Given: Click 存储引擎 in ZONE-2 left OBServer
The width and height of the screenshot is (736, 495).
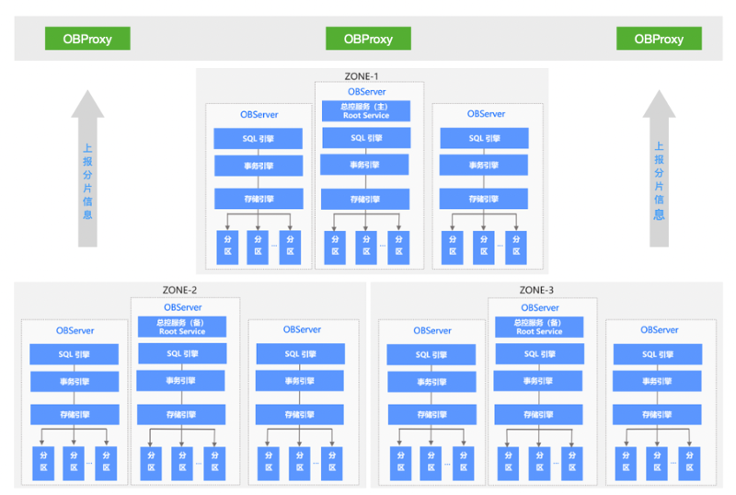Looking at the screenshot, I should pos(75,414).
